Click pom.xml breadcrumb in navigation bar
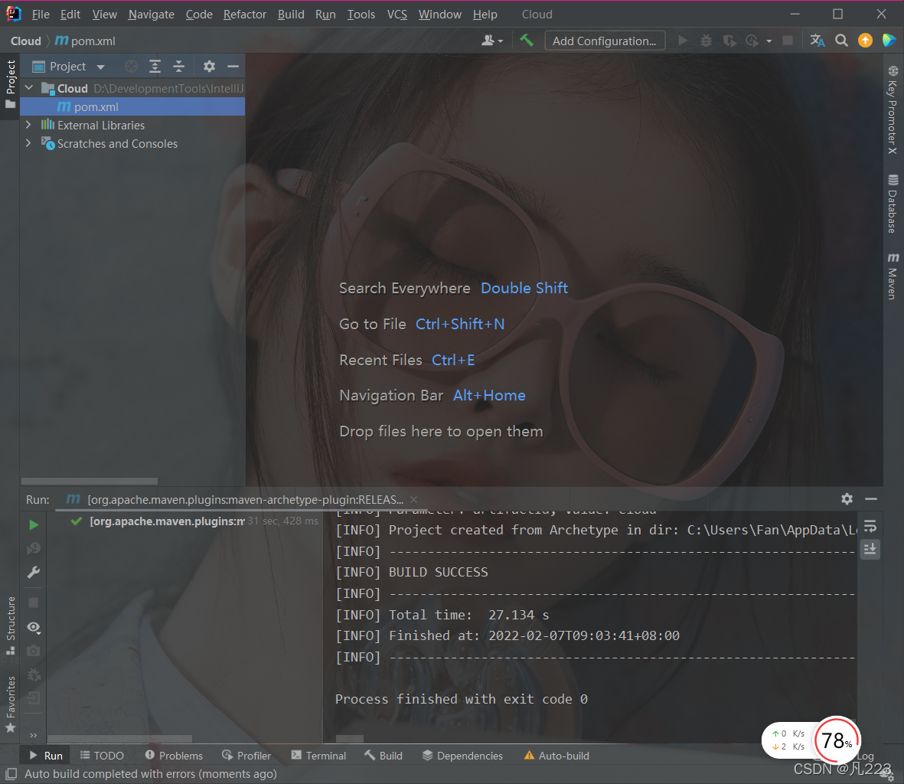904x784 pixels. (85, 41)
